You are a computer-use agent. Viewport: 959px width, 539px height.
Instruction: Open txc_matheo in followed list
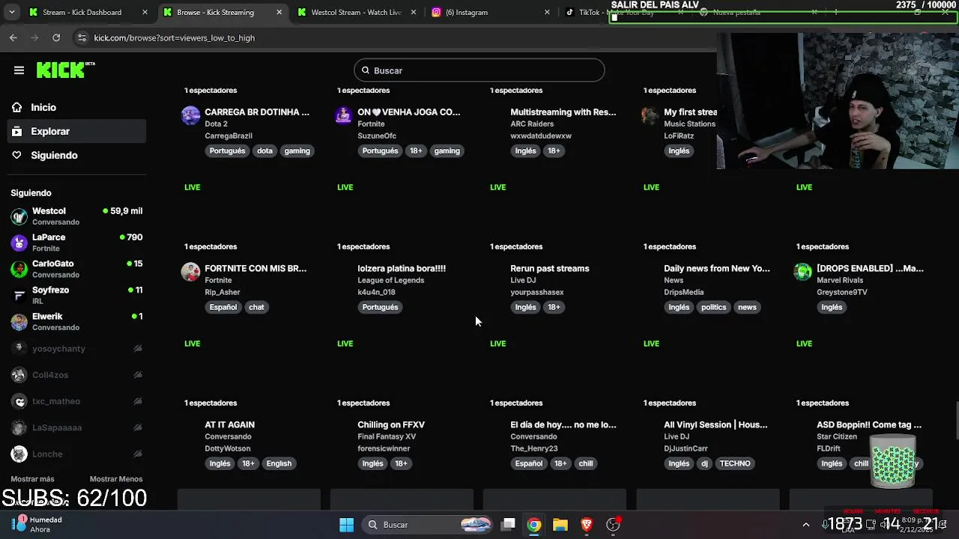[x=76, y=401]
